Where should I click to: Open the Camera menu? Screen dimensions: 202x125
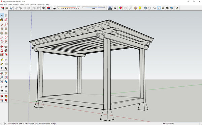(x=16, y=4)
